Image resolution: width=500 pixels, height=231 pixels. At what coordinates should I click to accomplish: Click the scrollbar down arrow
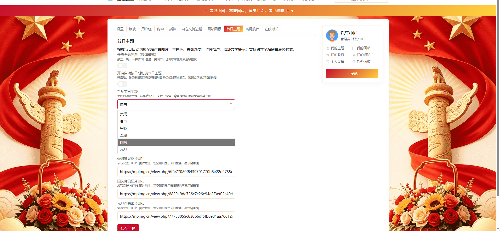(x=498, y=229)
